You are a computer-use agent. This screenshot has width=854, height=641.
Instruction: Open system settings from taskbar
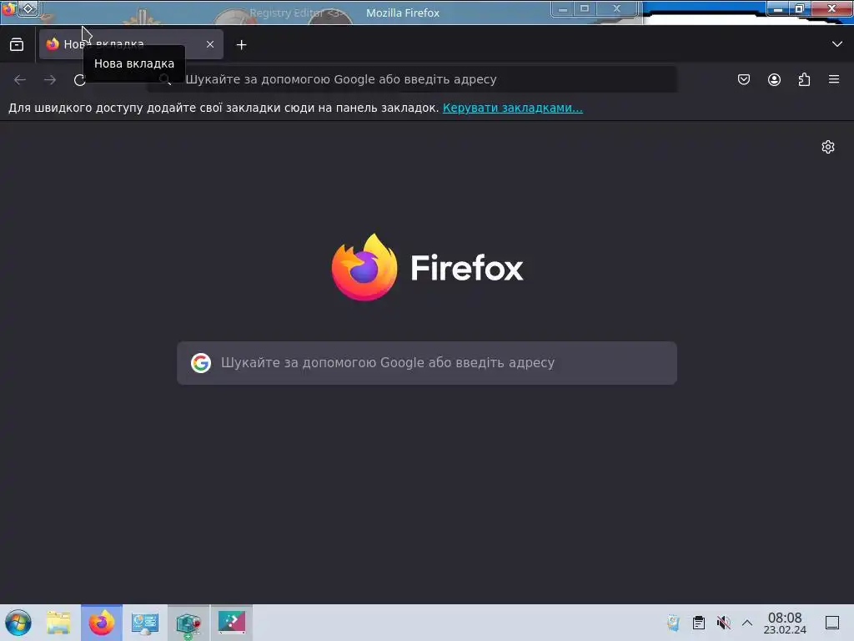tap(145, 623)
